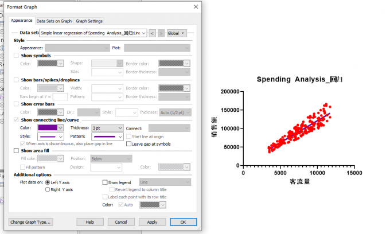Switch to the Data Sets on Graph tab

click(54, 21)
